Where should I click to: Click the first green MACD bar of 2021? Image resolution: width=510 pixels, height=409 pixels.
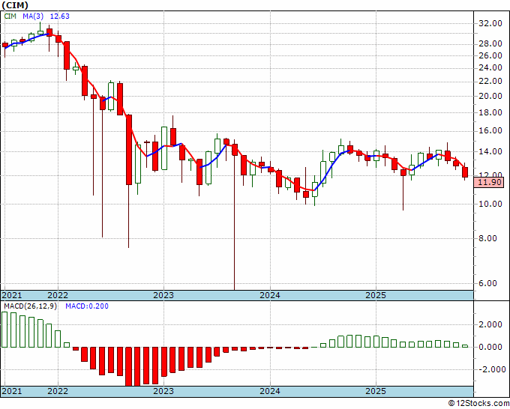(4, 330)
